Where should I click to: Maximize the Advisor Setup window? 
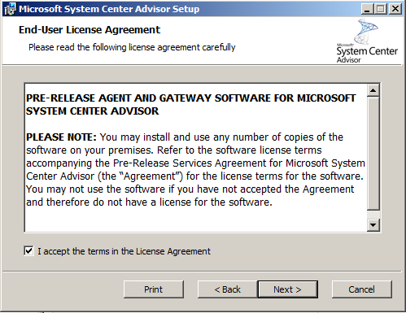pyautogui.click(x=381, y=9)
